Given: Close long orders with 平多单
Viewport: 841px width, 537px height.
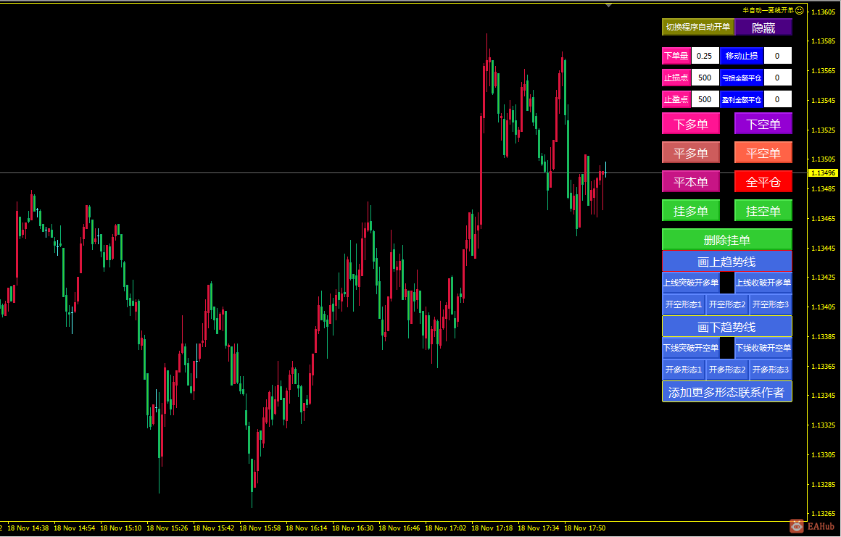Looking at the screenshot, I should point(691,153).
